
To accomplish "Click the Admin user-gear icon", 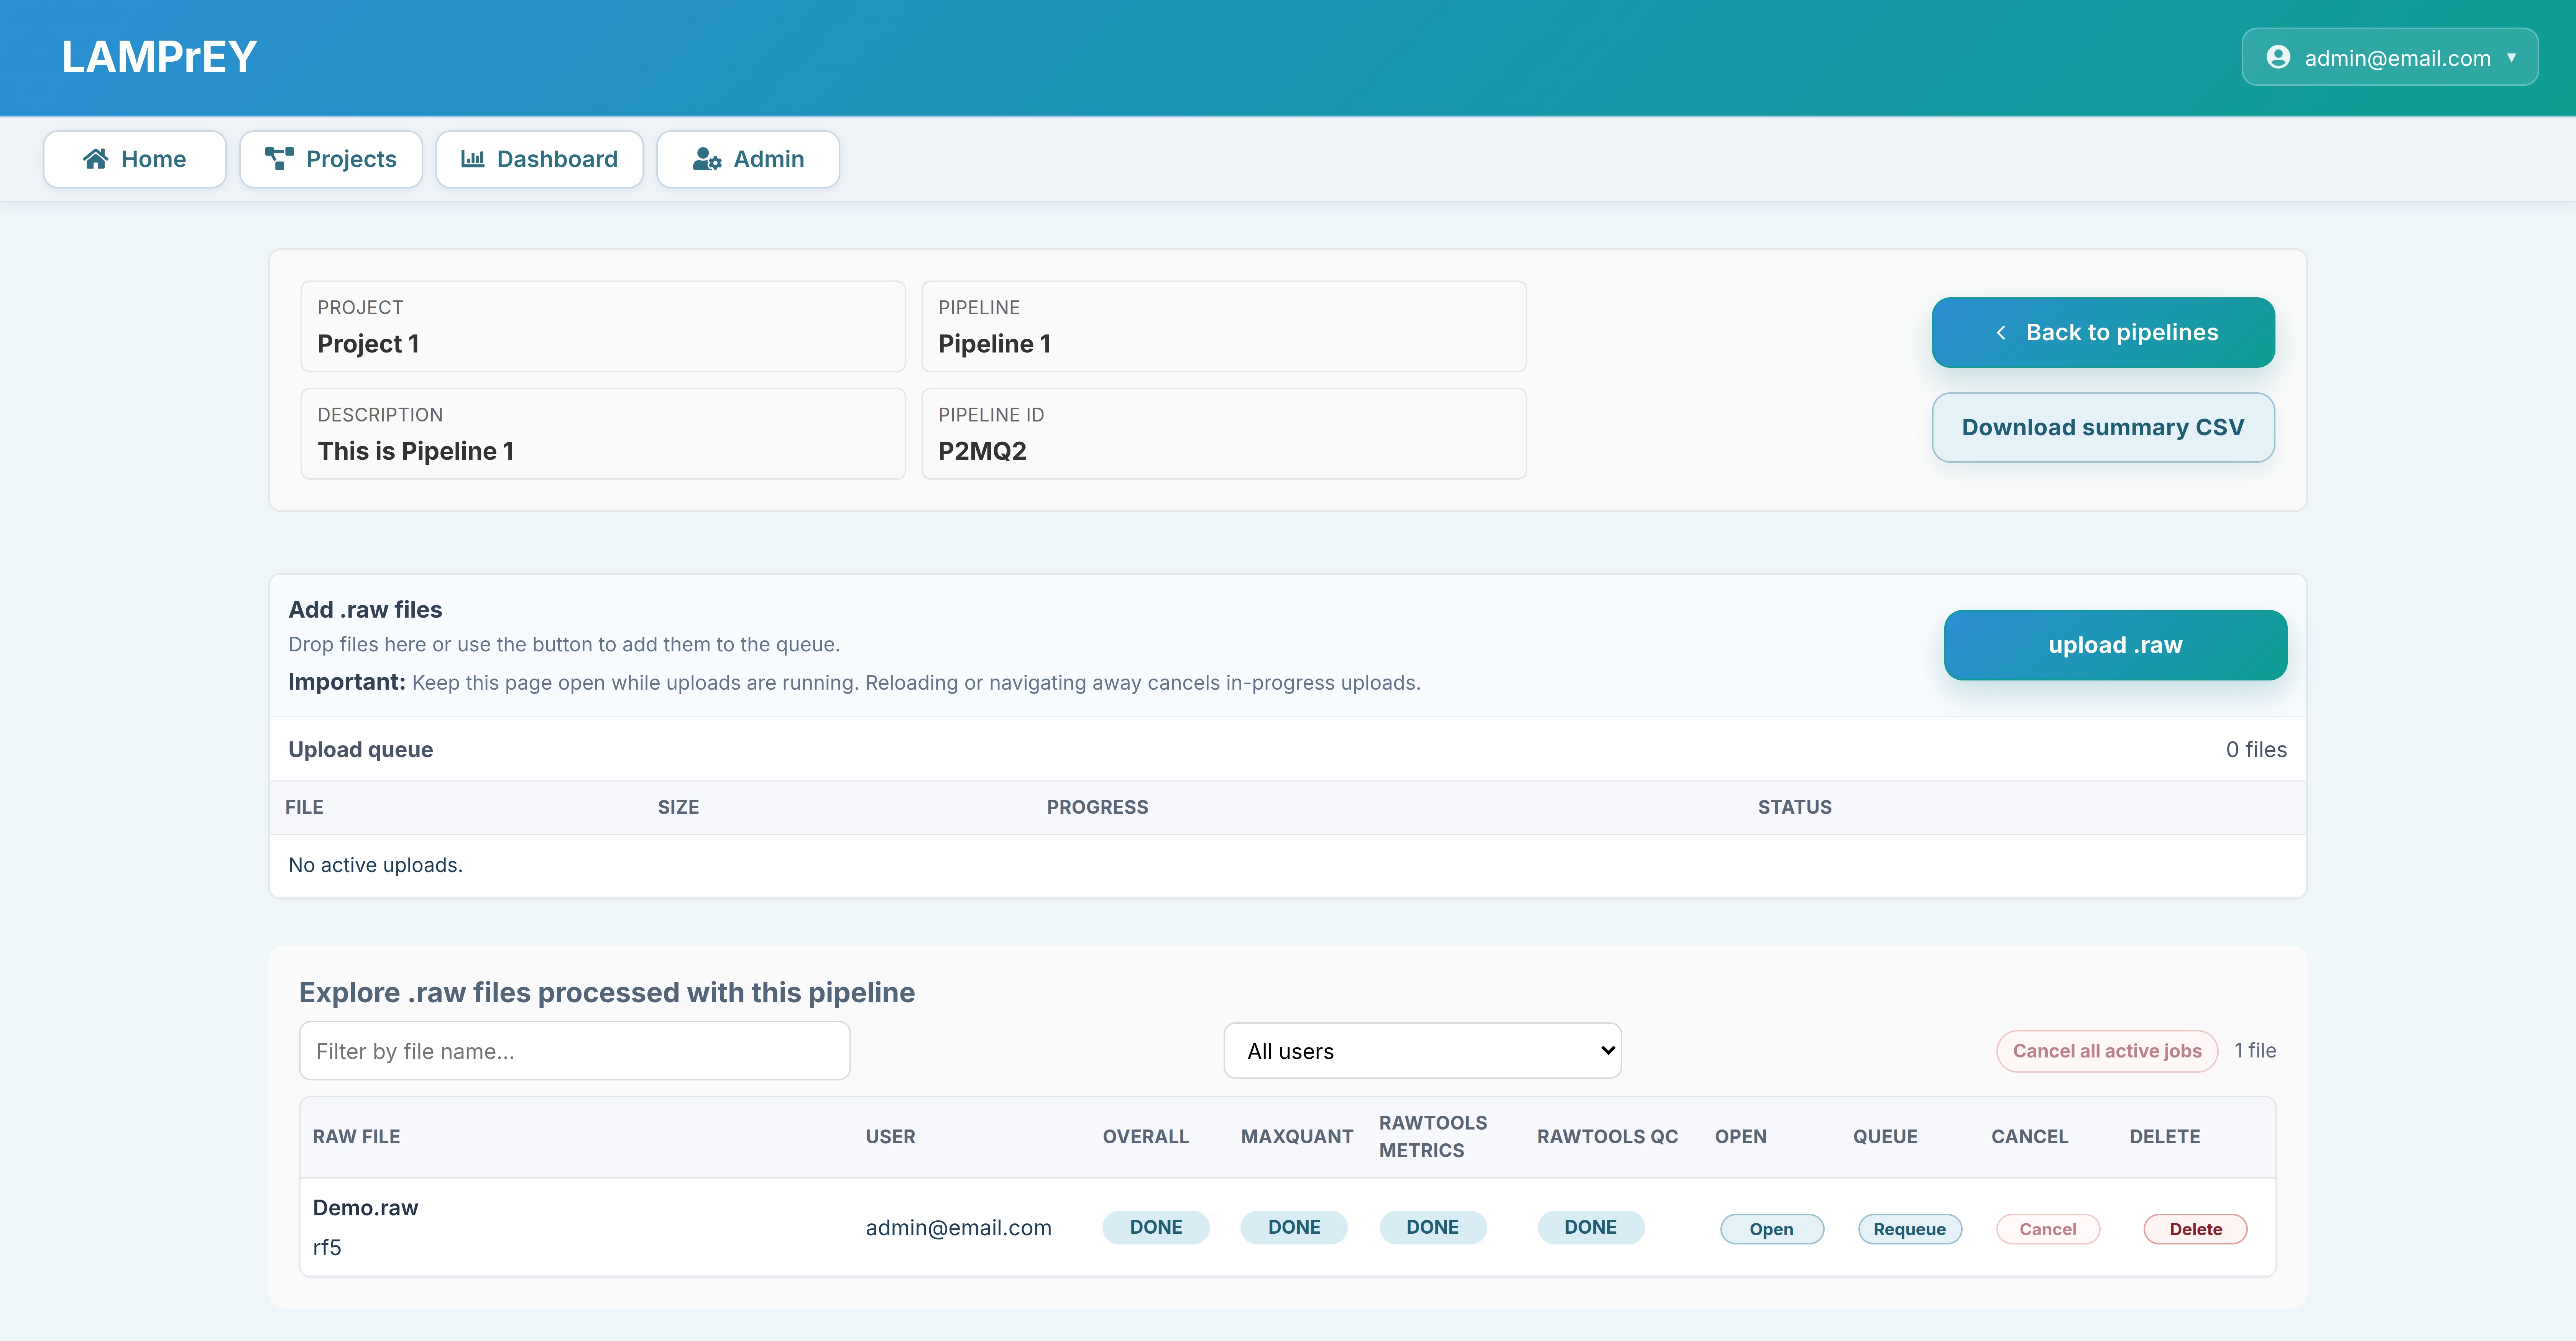I will tap(707, 159).
